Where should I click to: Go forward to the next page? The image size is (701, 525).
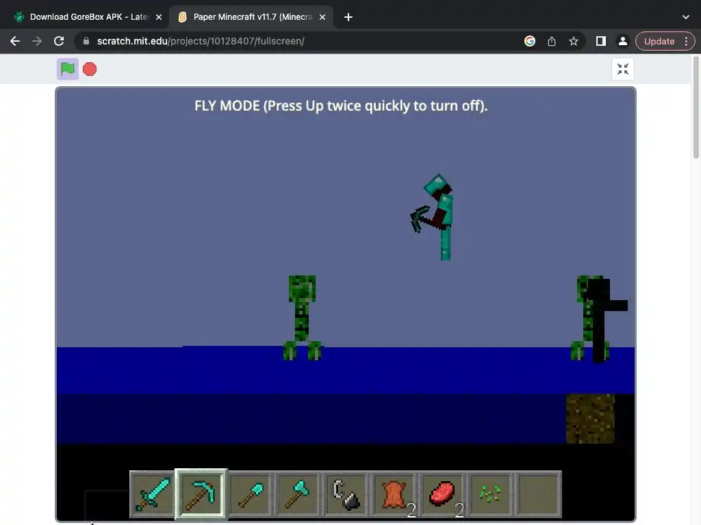tap(37, 41)
